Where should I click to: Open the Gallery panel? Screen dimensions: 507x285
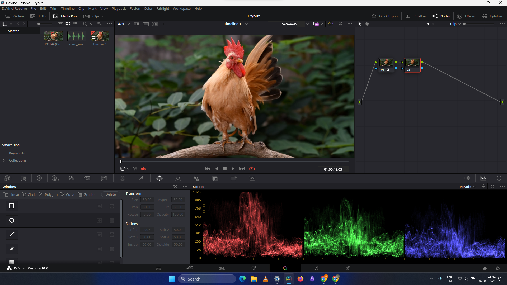pyautogui.click(x=15, y=16)
